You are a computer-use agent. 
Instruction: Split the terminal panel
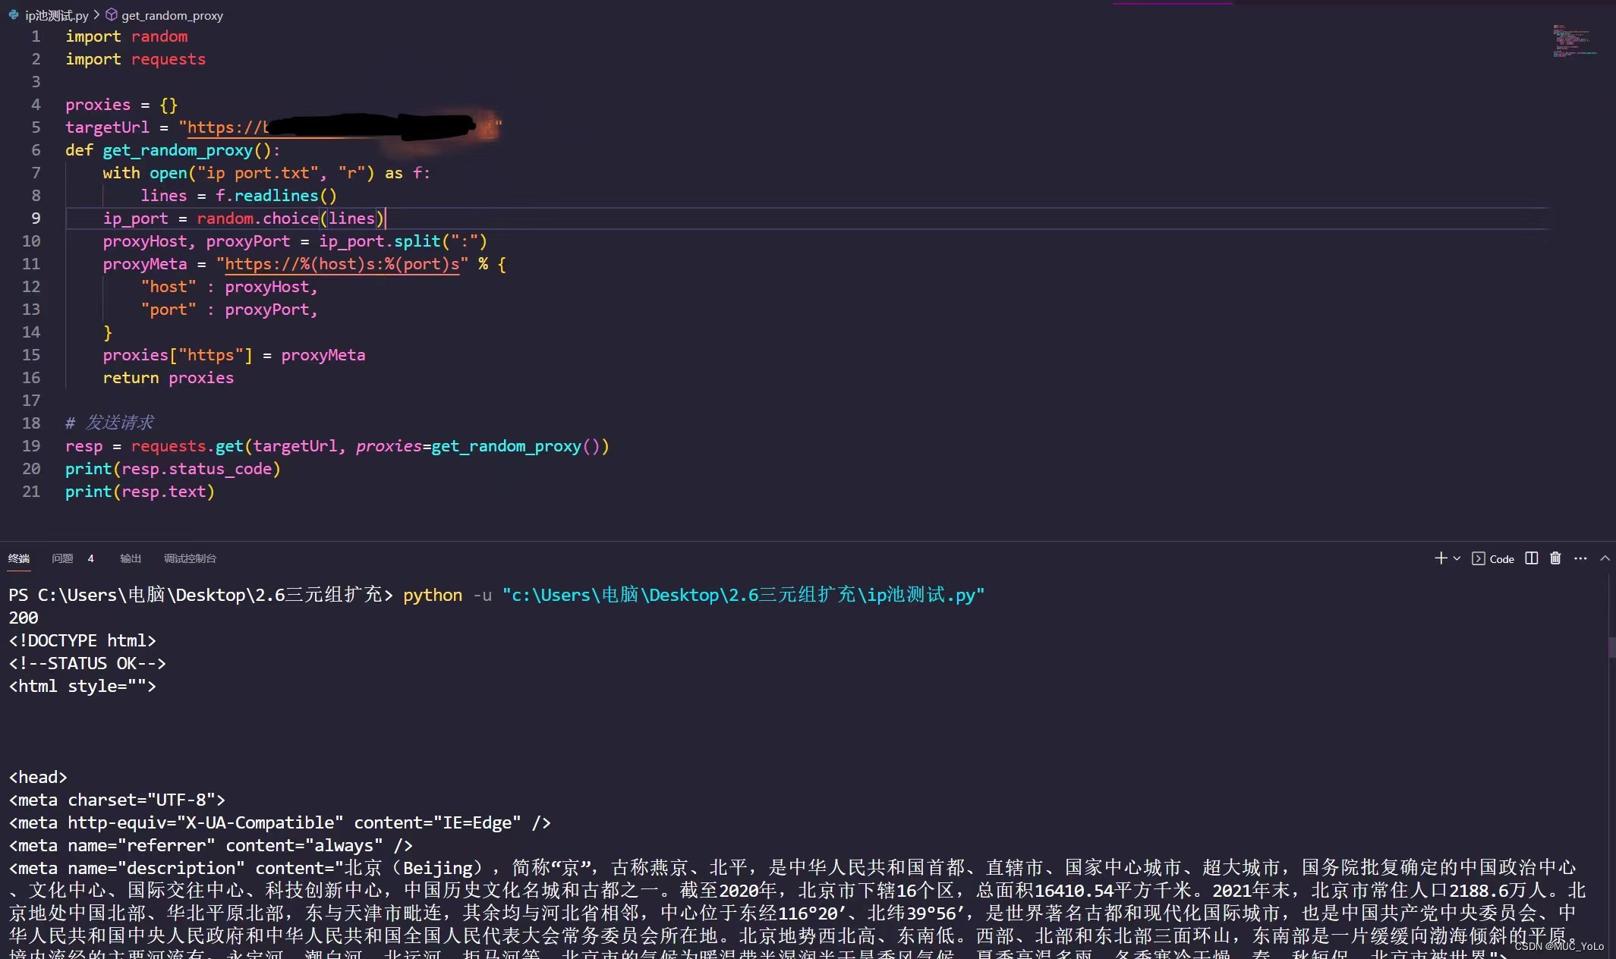point(1532,558)
